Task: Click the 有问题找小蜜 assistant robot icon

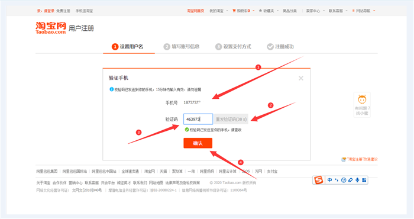Action: [362, 99]
